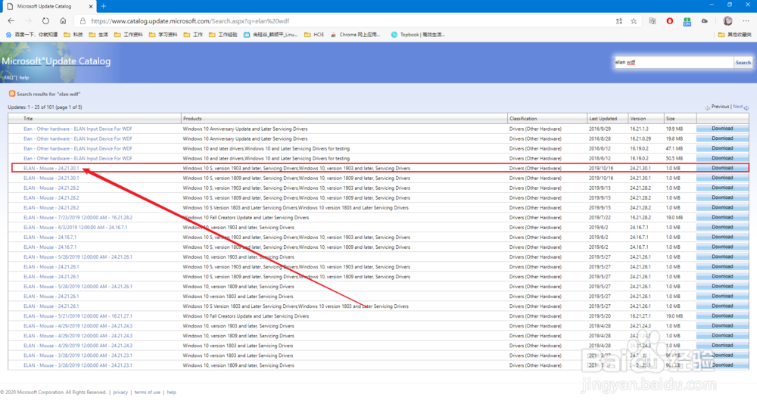The width and height of the screenshot is (757, 410).
Task: Open the red Opera-style extension icon
Action: [670, 21]
